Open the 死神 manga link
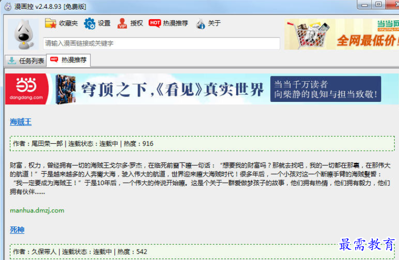Image resolution: width=399 pixels, height=260 pixels. 17,230
